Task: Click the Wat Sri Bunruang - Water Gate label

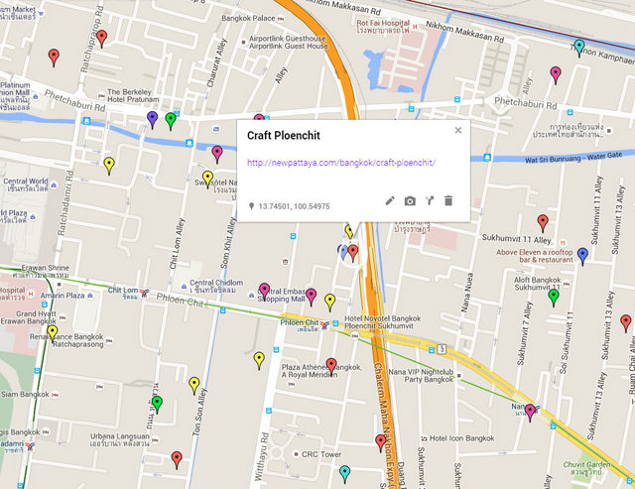Action: pyautogui.click(x=573, y=158)
